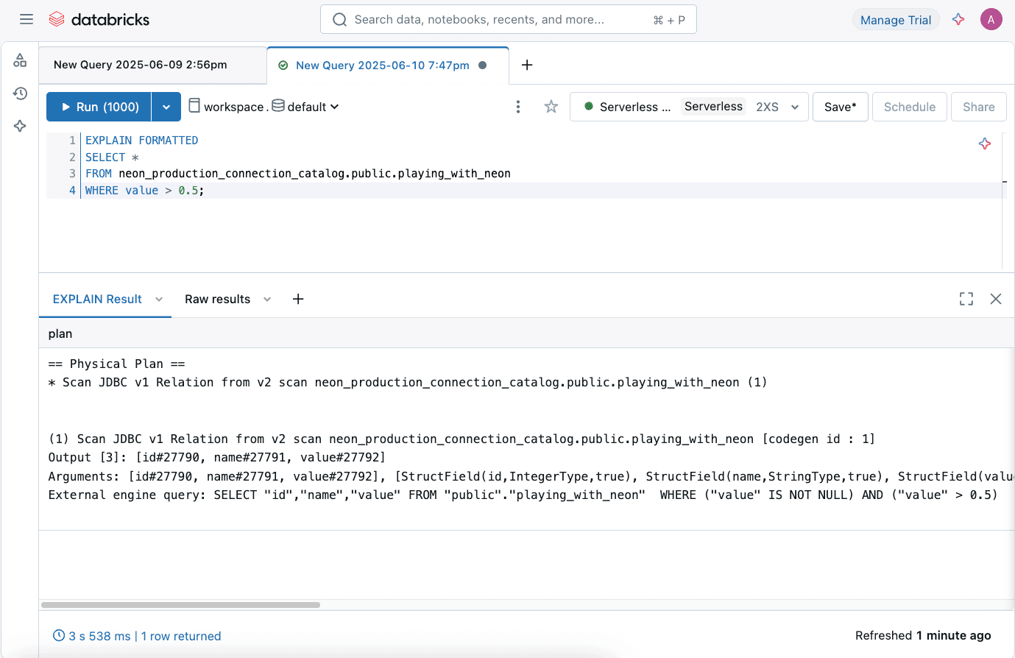This screenshot has height=658, width=1015.
Task: Click the workspace browser icon in sidebar
Action: (x=19, y=60)
